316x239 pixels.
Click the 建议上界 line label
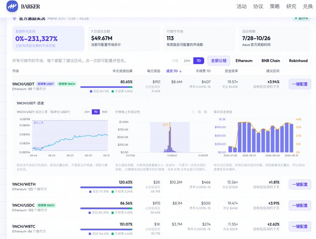click(38, 123)
